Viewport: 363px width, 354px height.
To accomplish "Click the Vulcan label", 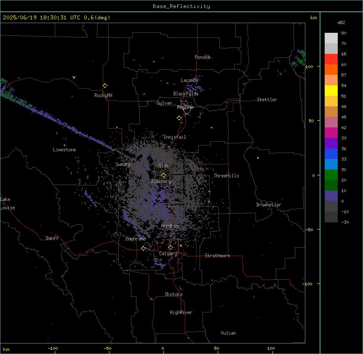I will (x=228, y=333).
